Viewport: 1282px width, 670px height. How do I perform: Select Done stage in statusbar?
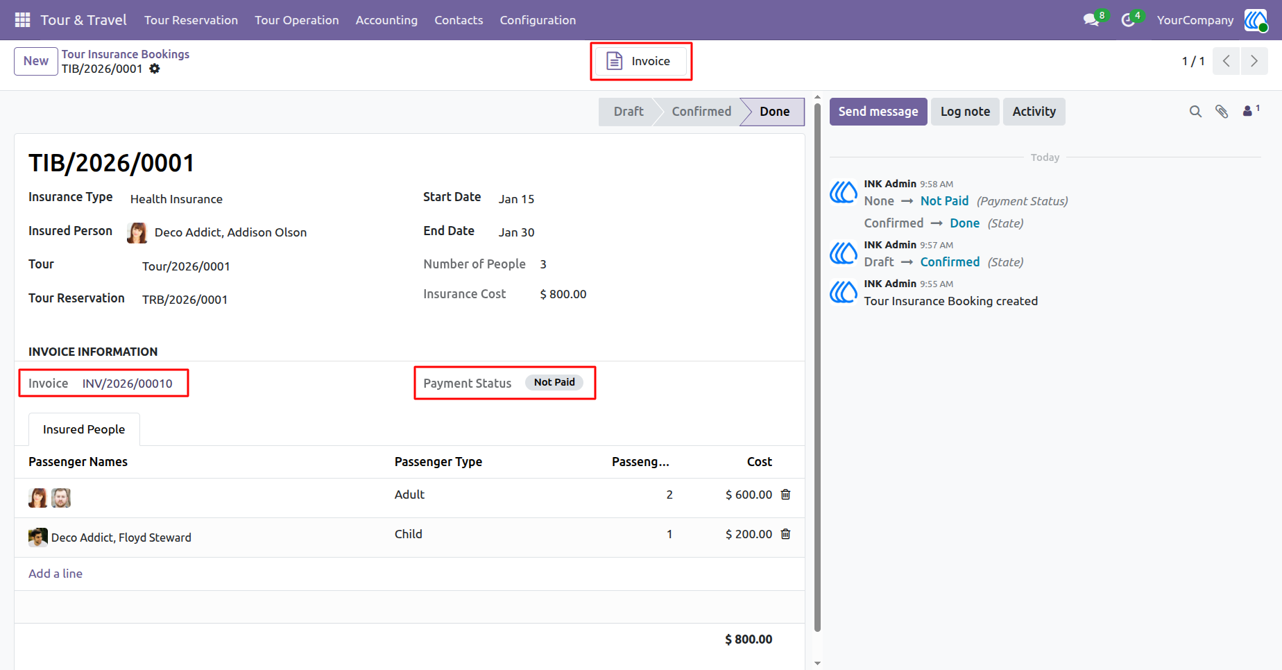point(774,112)
